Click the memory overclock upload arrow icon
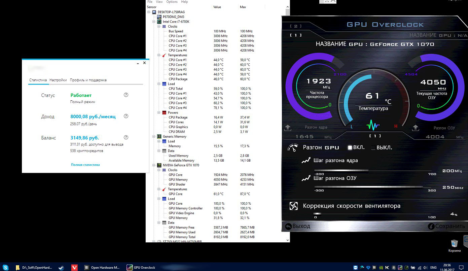Viewport: 468px width, 271px height. click(x=416, y=128)
